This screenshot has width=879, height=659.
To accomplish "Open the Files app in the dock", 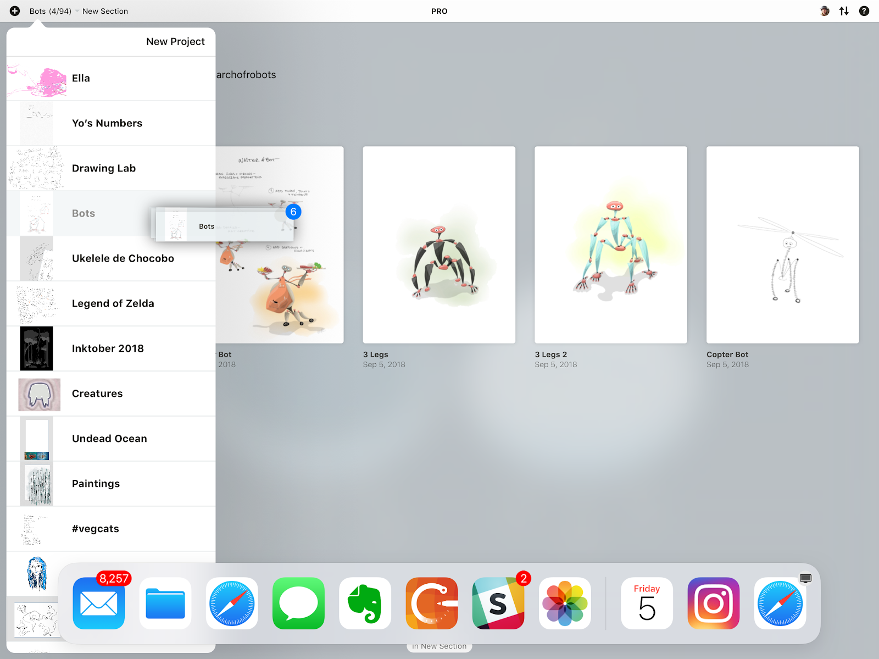I will [165, 603].
